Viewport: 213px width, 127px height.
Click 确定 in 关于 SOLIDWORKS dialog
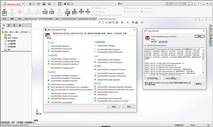coord(200,36)
